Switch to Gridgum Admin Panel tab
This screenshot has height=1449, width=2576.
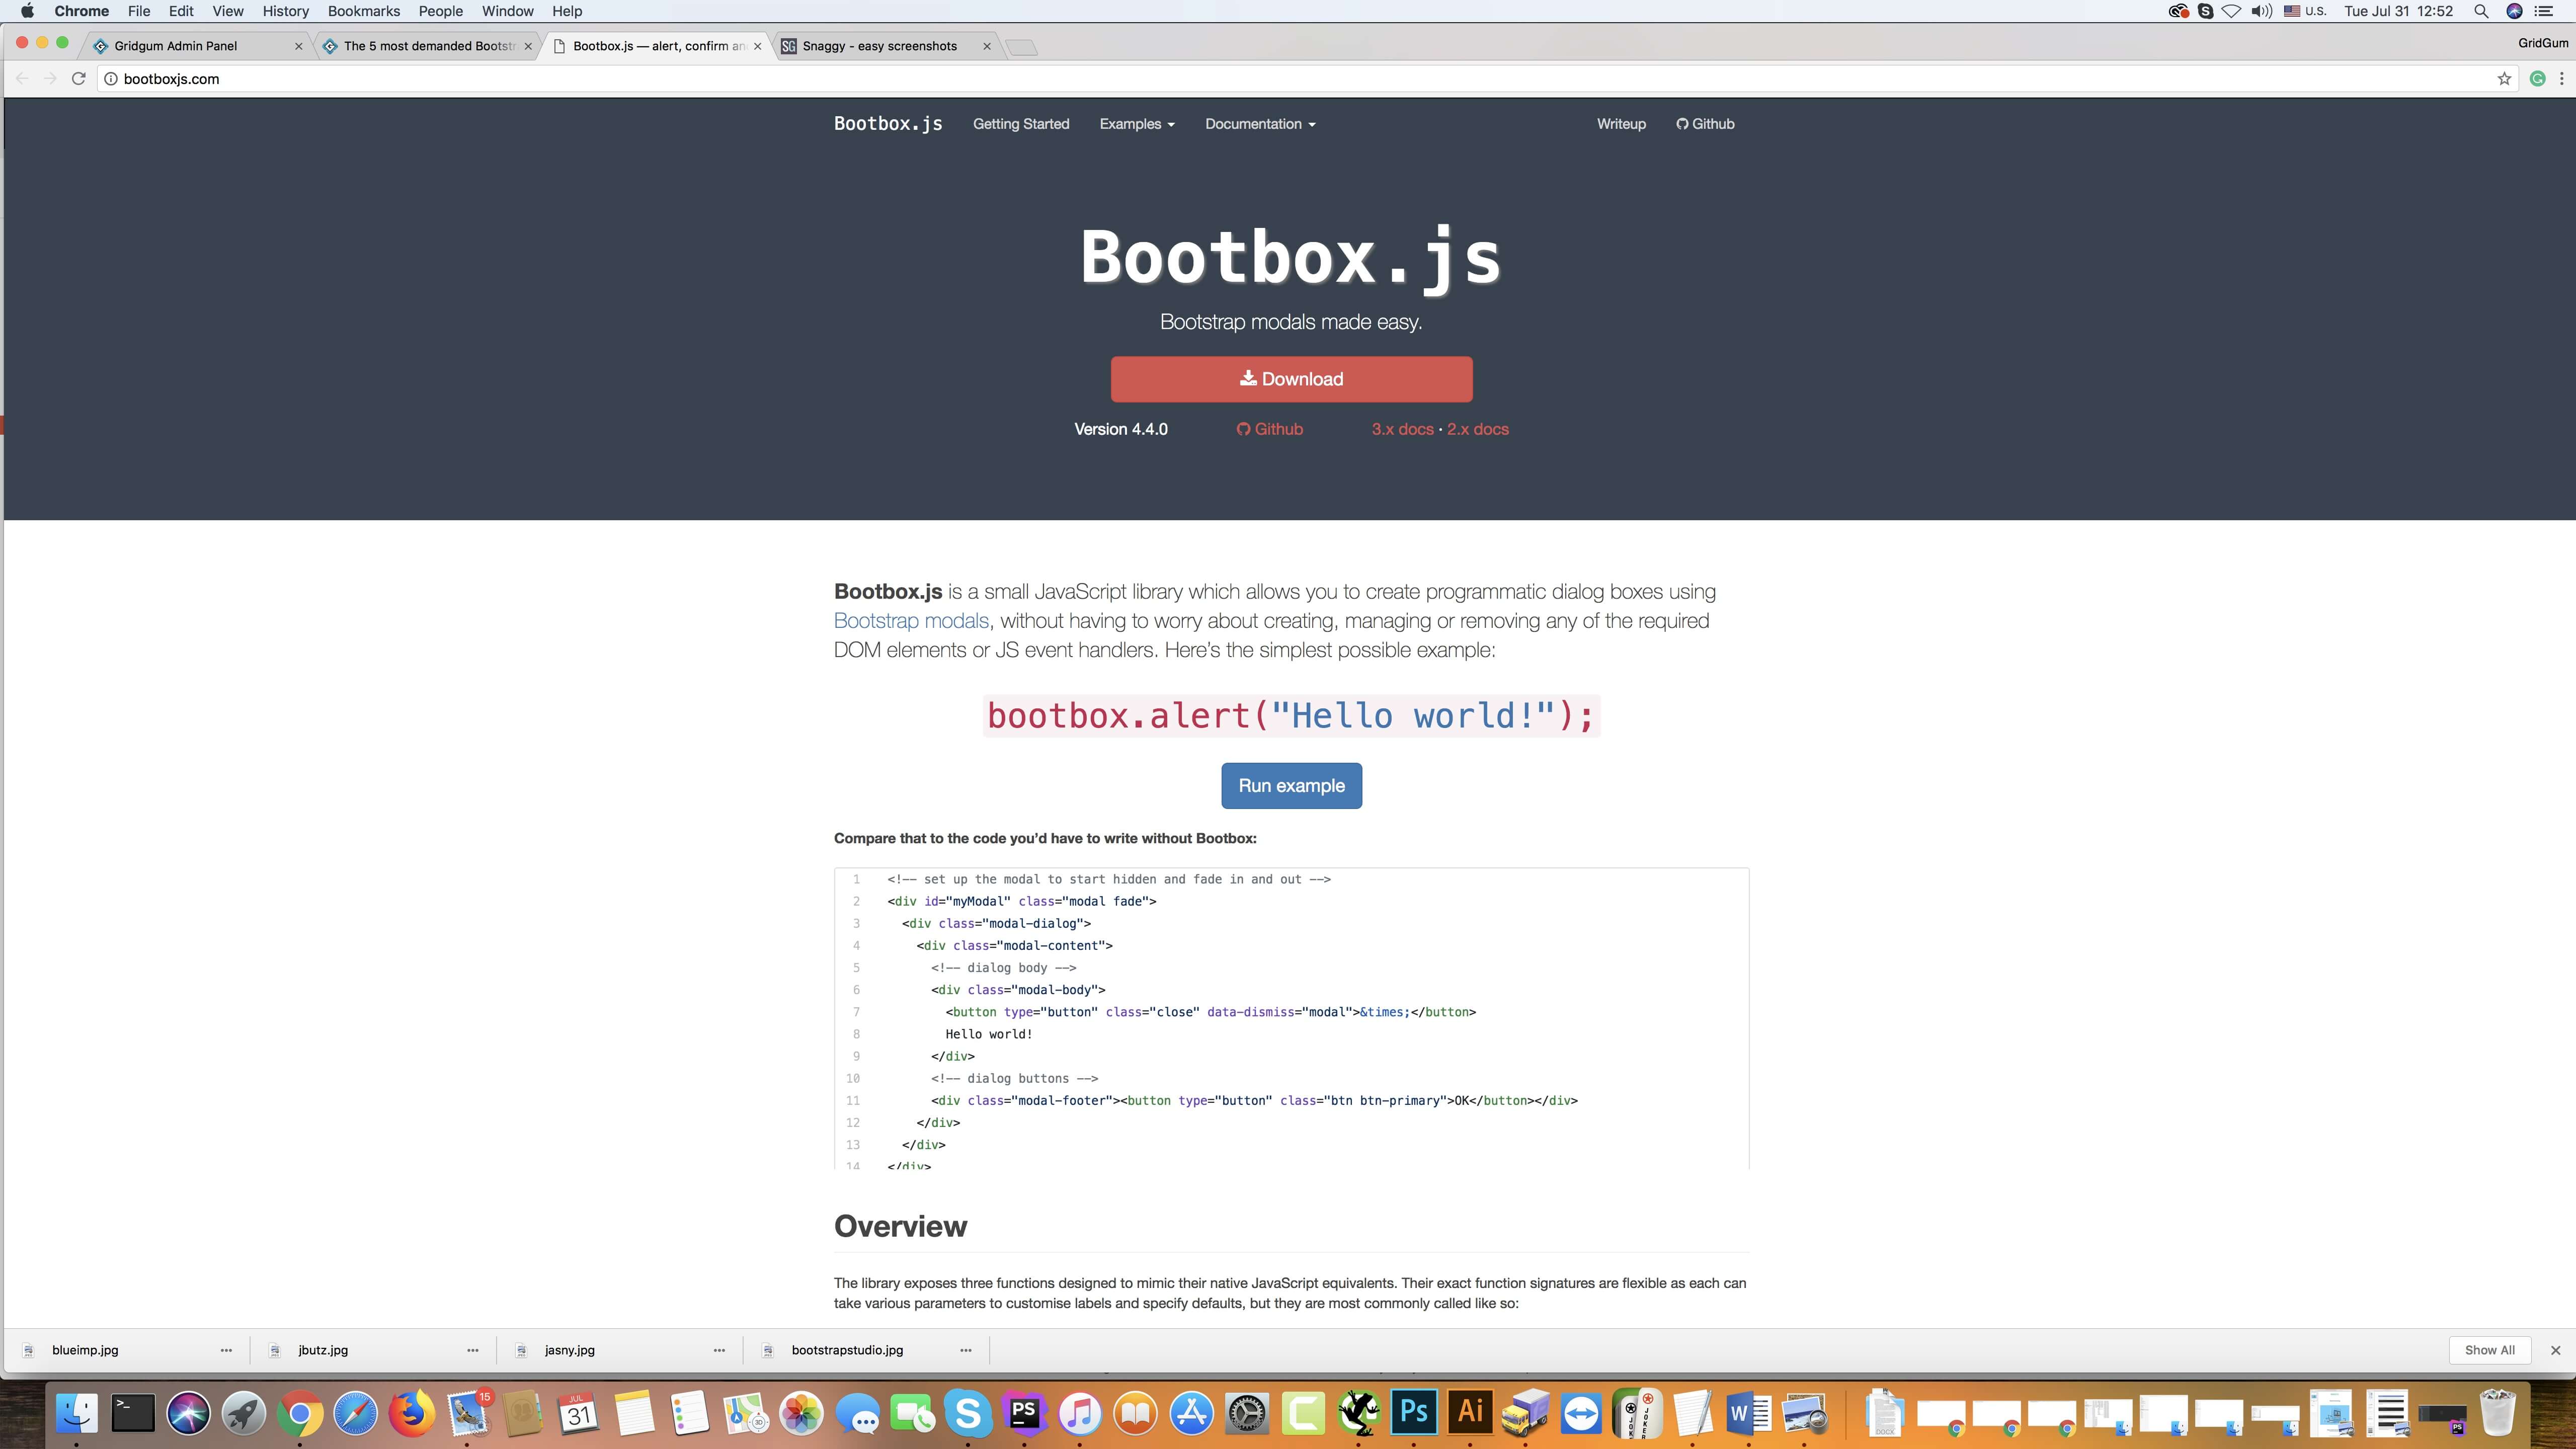pos(196,46)
